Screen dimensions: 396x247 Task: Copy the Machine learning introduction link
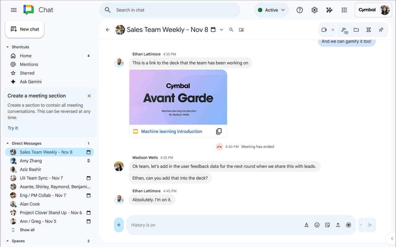click(x=219, y=131)
